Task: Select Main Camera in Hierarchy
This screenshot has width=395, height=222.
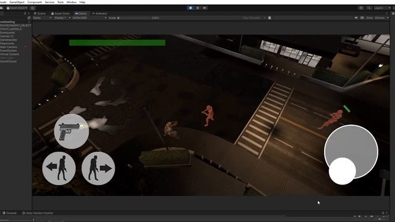Action: [9, 47]
